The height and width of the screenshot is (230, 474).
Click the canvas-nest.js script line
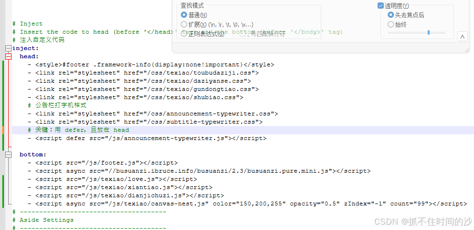click(x=247, y=204)
